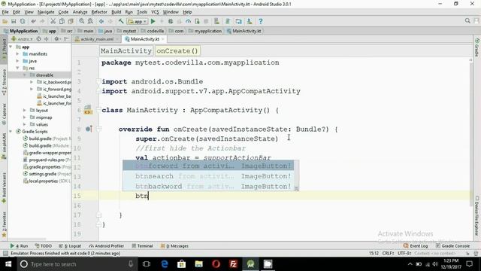Open the Navigate menu
This screenshot has width=481, height=271.
click(x=46, y=12)
